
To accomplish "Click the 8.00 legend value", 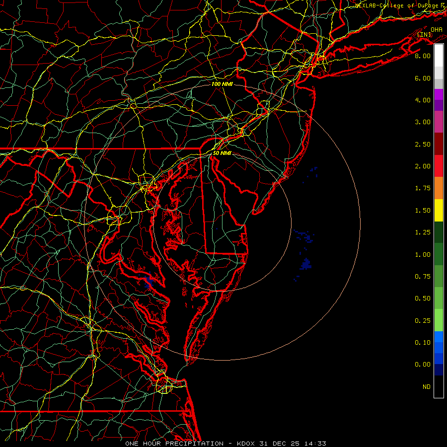I will tap(423, 56).
